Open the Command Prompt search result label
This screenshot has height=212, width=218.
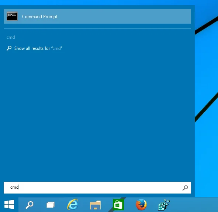[39, 17]
